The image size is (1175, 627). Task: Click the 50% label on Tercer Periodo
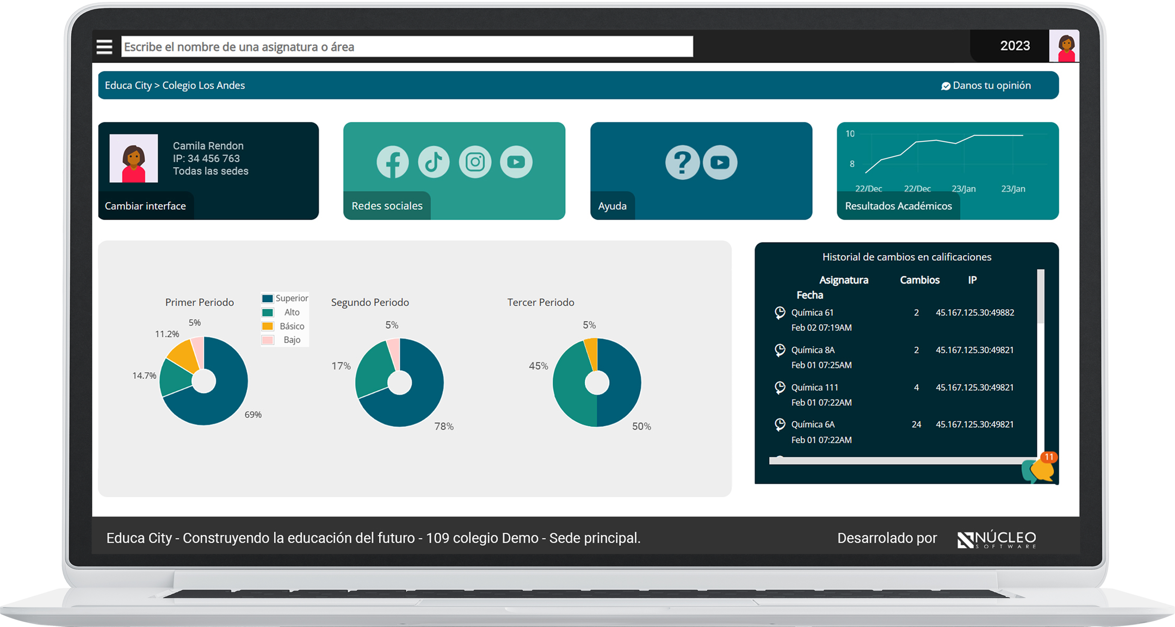pyautogui.click(x=641, y=426)
